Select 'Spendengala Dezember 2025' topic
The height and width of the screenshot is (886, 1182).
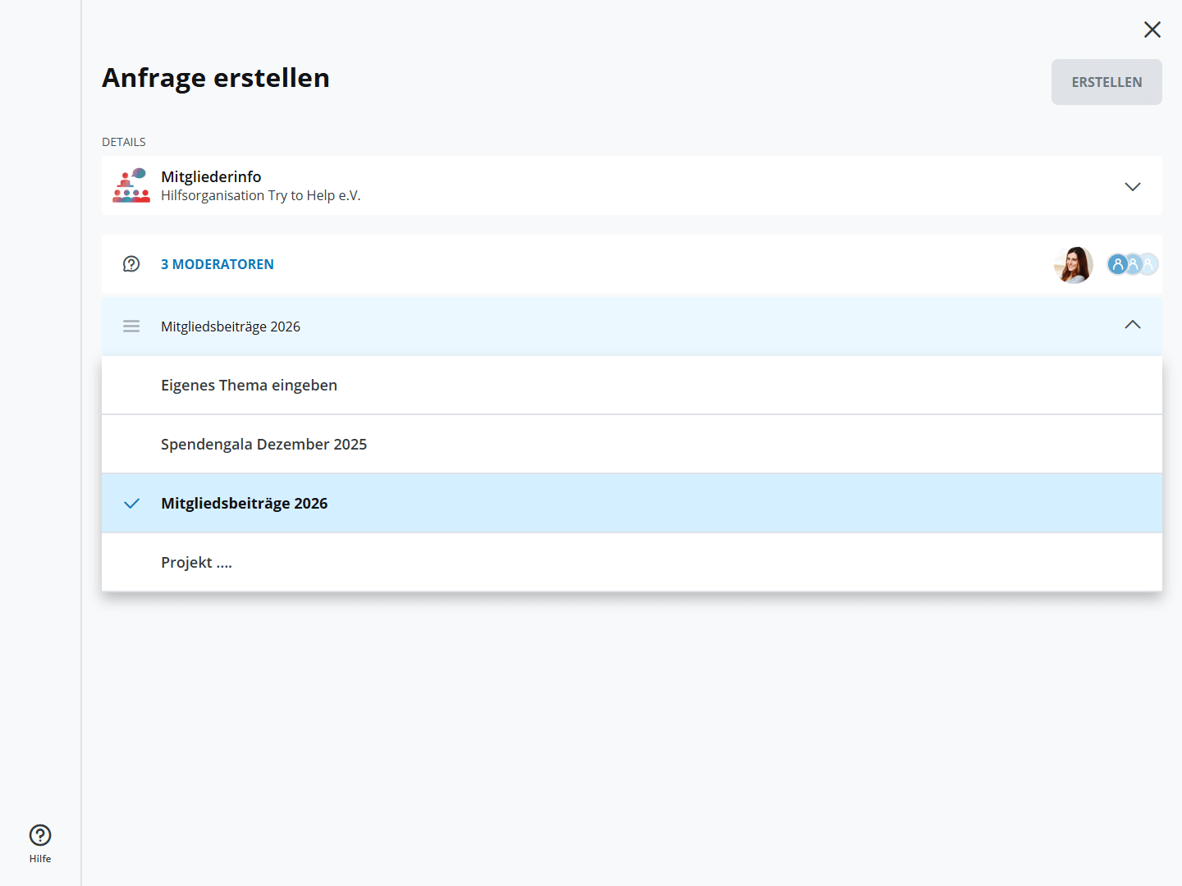(x=263, y=445)
